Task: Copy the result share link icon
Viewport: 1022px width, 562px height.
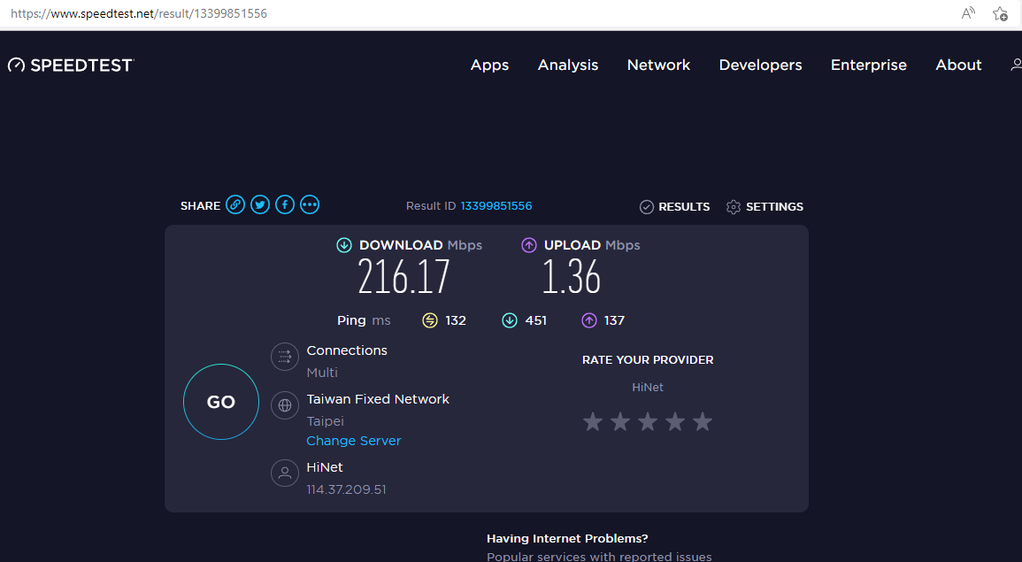Action: (x=234, y=204)
